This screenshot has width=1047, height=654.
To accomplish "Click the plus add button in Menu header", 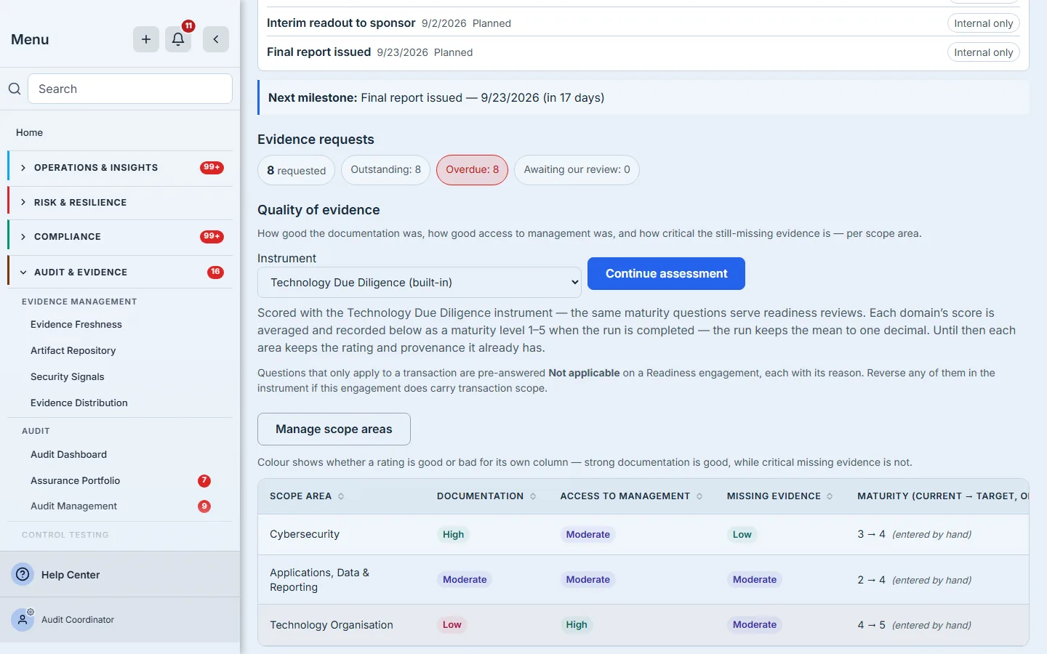I will [146, 39].
